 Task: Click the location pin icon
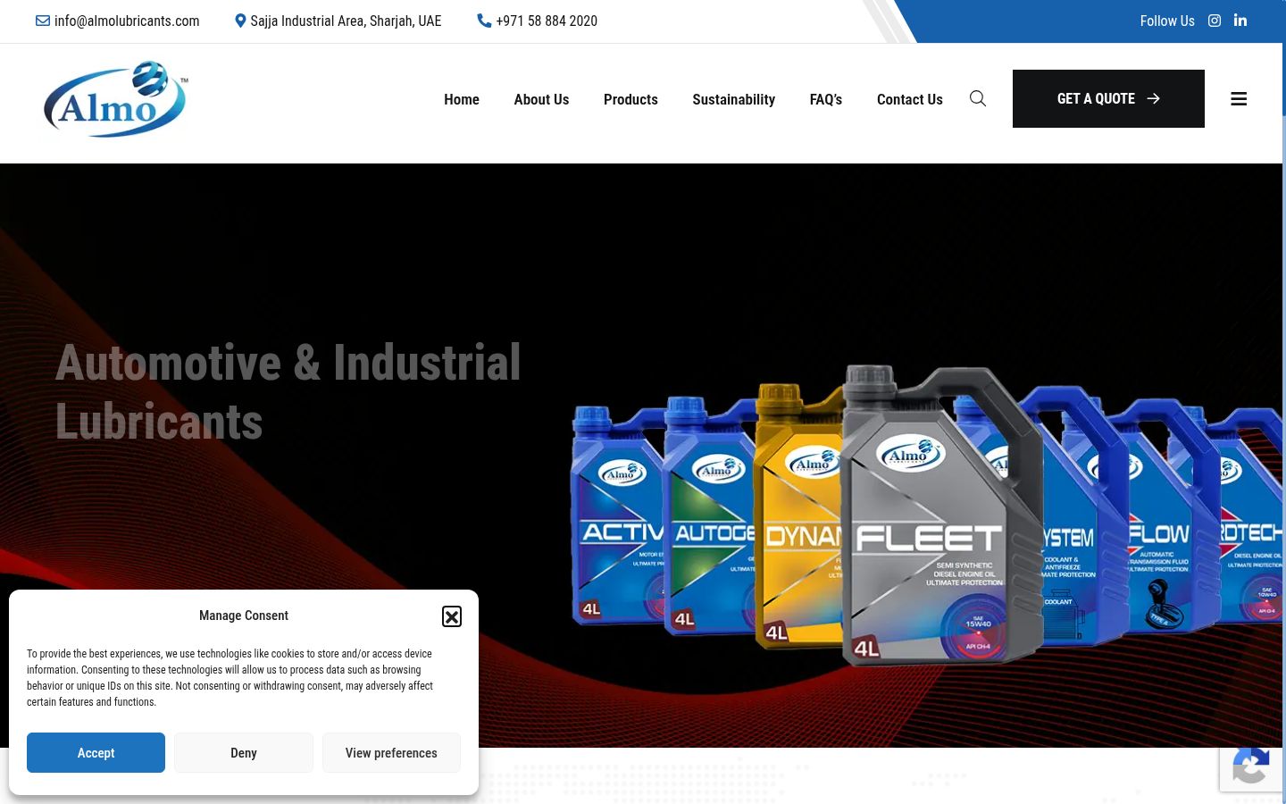click(240, 21)
